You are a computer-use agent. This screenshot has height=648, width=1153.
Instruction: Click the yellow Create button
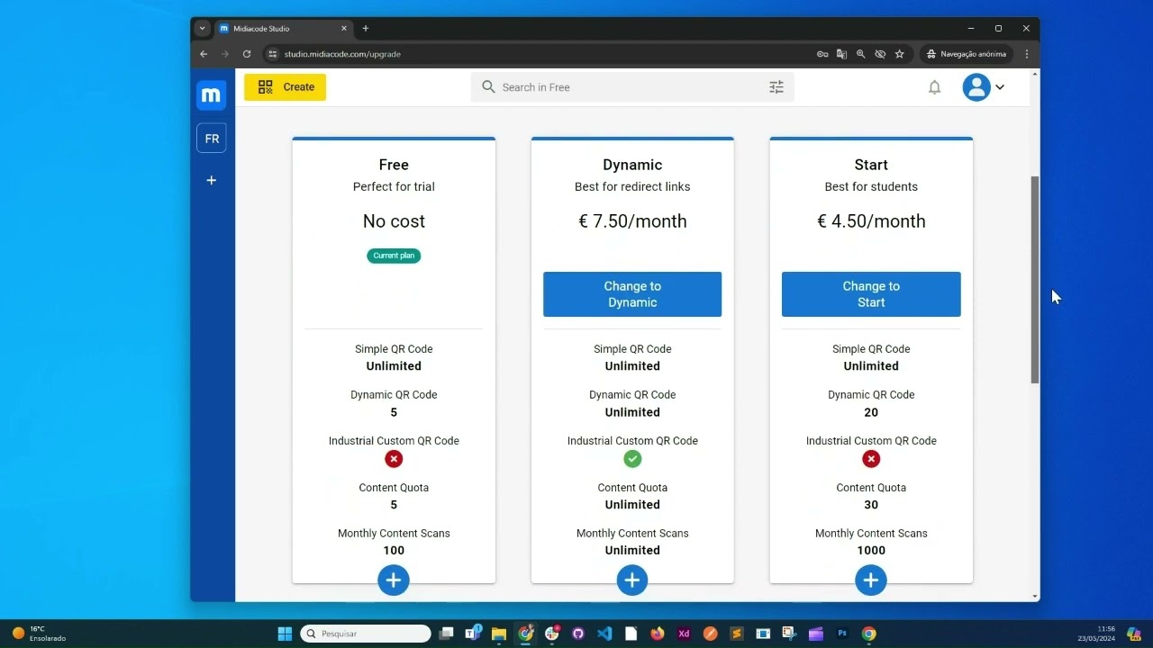coord(285,87)
